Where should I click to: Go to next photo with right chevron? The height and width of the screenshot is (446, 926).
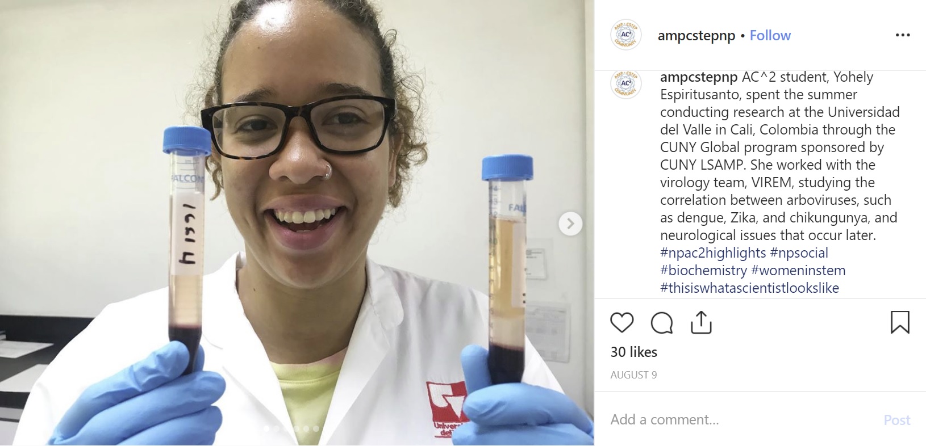click(x=570, y=224)
